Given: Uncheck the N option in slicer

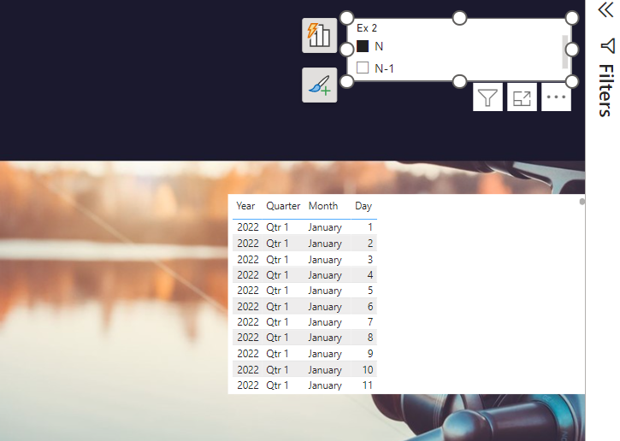Looking at the screenshot, I should pyautogui.click(x=363, y=46).
